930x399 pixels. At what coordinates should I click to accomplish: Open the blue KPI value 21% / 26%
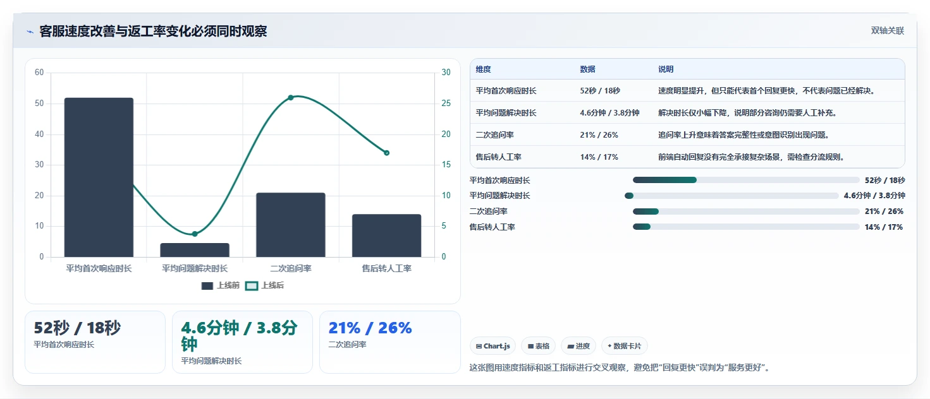coord(370,328)
